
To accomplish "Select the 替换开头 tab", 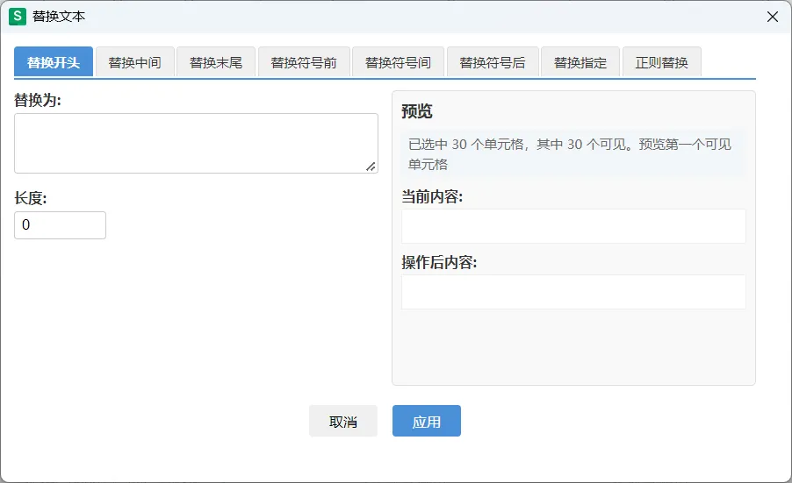I will (53, 62).
